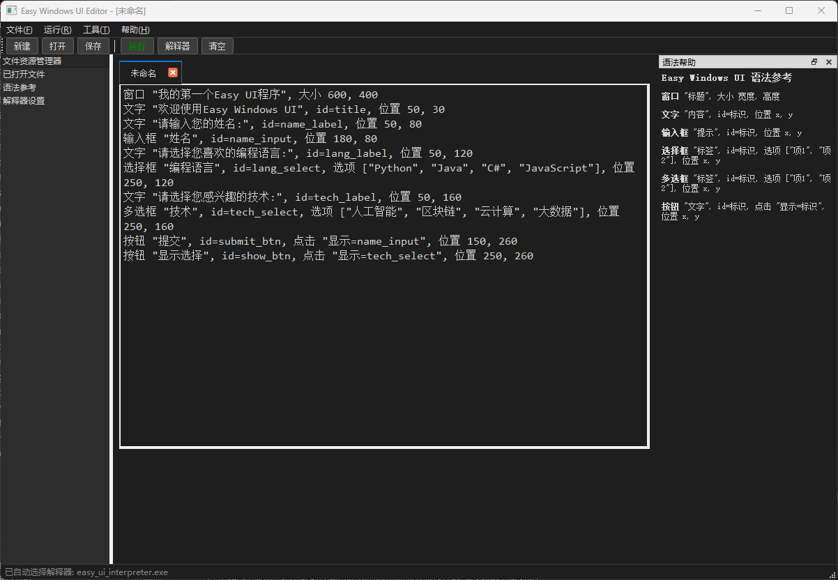Open the 运行(R) menu
The height and width of the screenshot is (580, 838).
click(x=57, y=29)
